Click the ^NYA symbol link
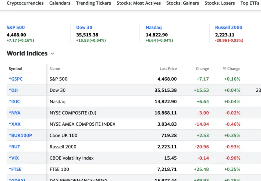Screen dimensions: 261x181 click(15, 113)
